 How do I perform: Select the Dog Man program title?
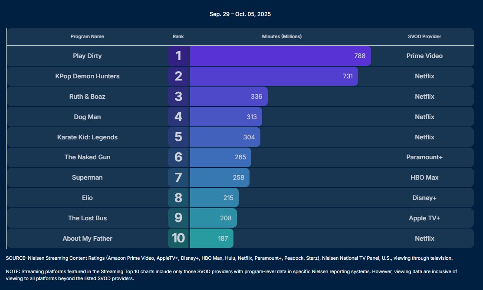87,117
